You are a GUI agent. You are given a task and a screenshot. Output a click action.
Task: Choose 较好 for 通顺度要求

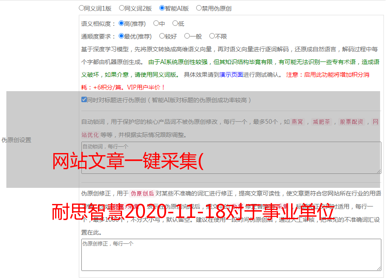[x=162, y=36]
